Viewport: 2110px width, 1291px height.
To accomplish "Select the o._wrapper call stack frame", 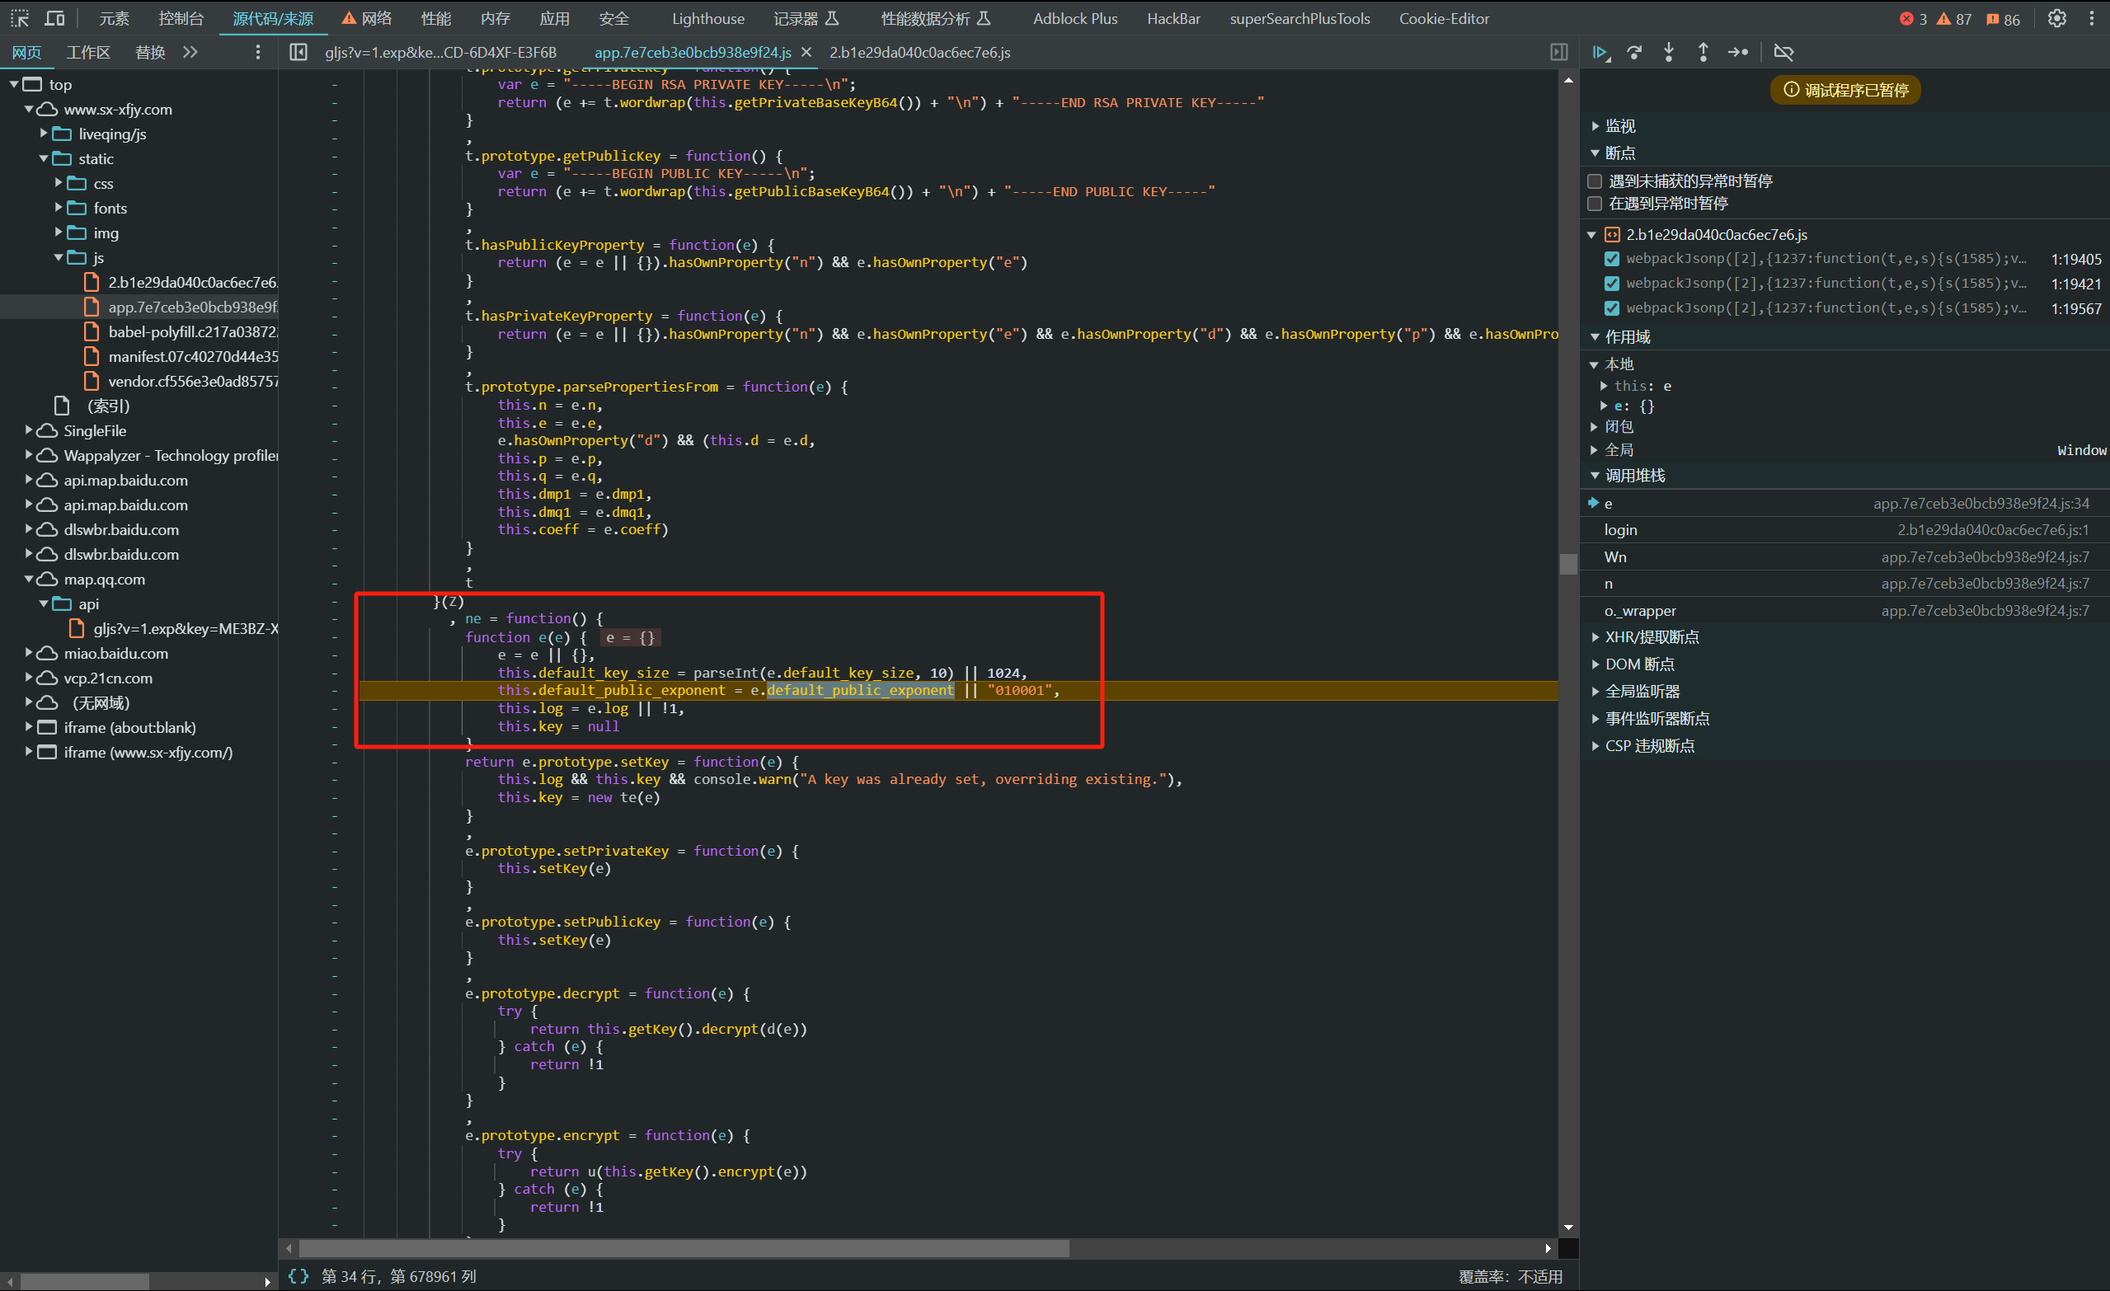I will click(x=1844, y=610).
